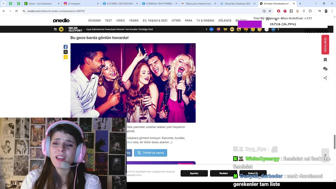The width and height of the screenshot is (336, 189).
Task: Click the next arrow in ticker carousel
Action: 278,29
